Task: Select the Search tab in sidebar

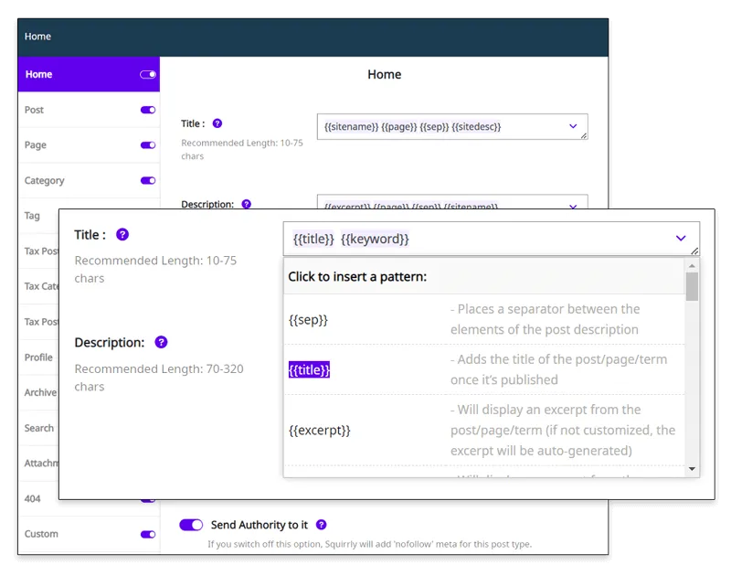Action: pos(39,428)
